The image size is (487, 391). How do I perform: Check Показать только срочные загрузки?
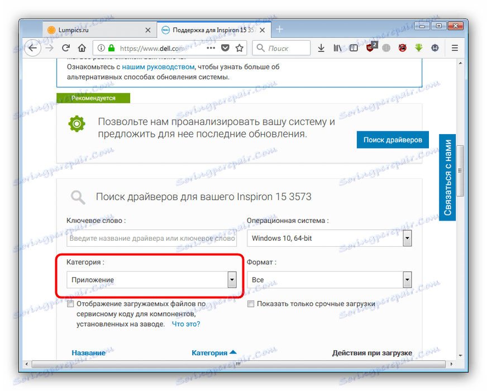[x=251, y=304]
